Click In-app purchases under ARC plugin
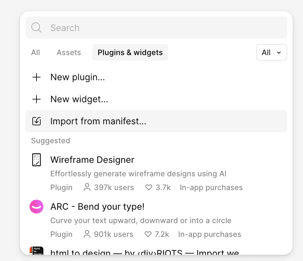 tap(210, 234)
